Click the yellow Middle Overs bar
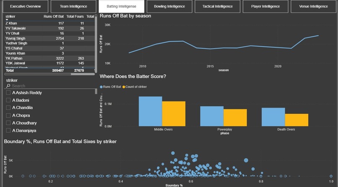 tap(174, 114)
